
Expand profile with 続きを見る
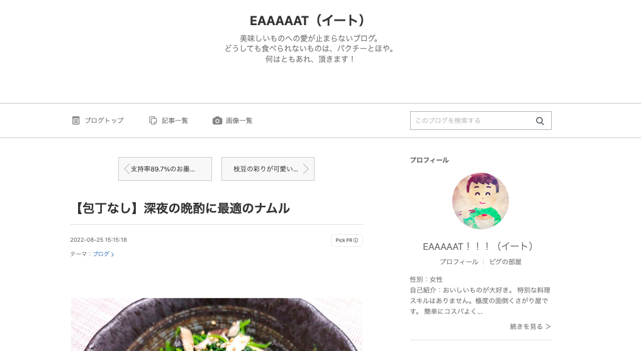click(x=530, y=327)
